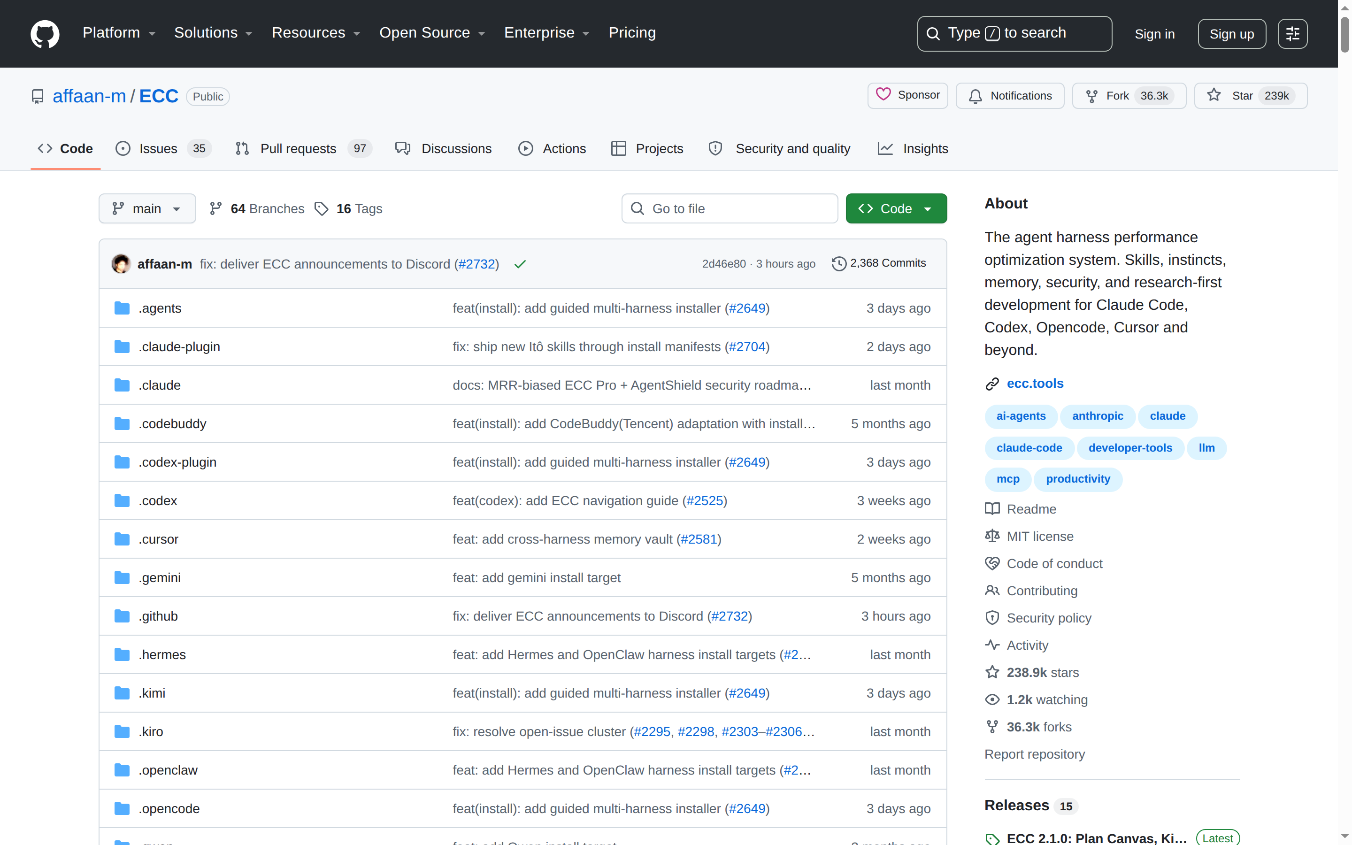The width and height of the screenshot is (1352, 845).
Task: Select the claude-code topic tag
Action: point(1029,448)
